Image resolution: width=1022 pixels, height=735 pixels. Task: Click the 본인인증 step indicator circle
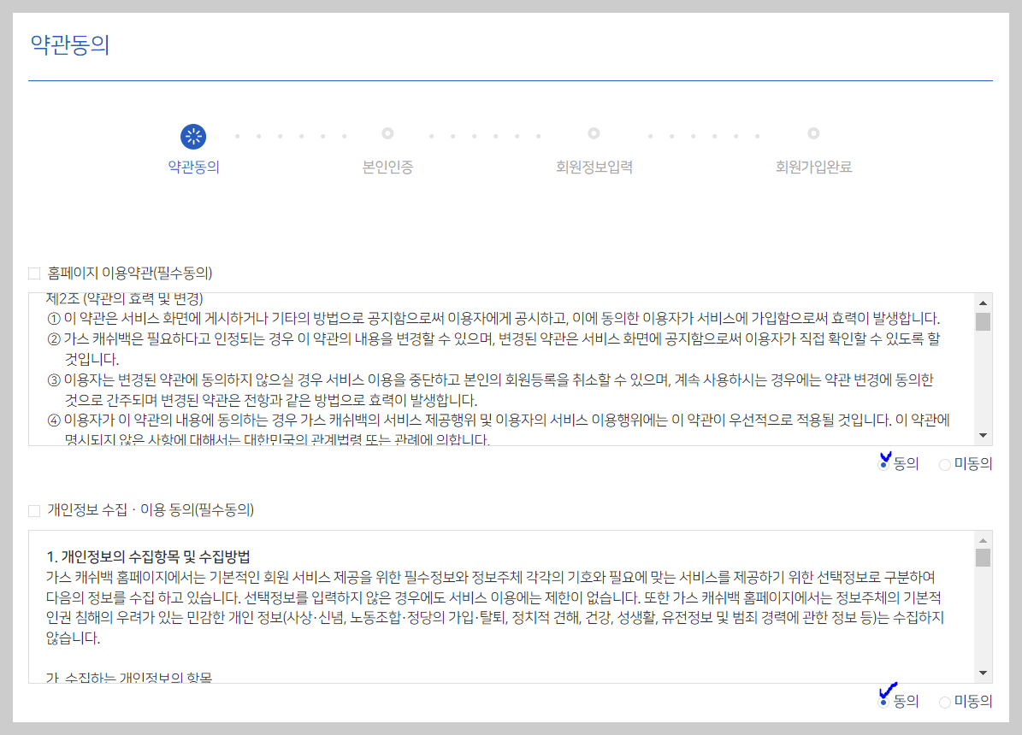pyautogui.click(x=387, y=135)
